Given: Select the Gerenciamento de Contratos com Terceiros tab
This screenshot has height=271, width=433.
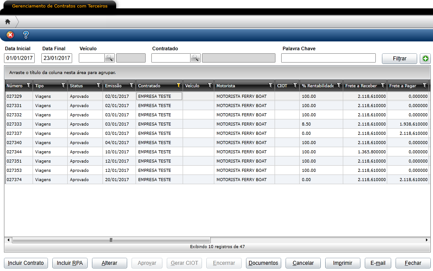Looking at the screenshot, I should click(x=60, y=6).
